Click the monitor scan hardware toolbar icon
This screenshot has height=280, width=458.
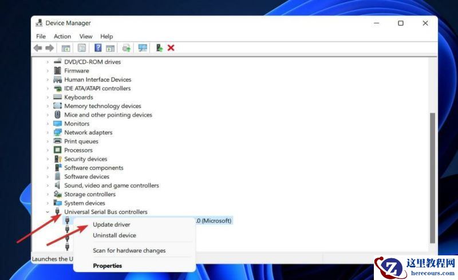click(143, 48)
